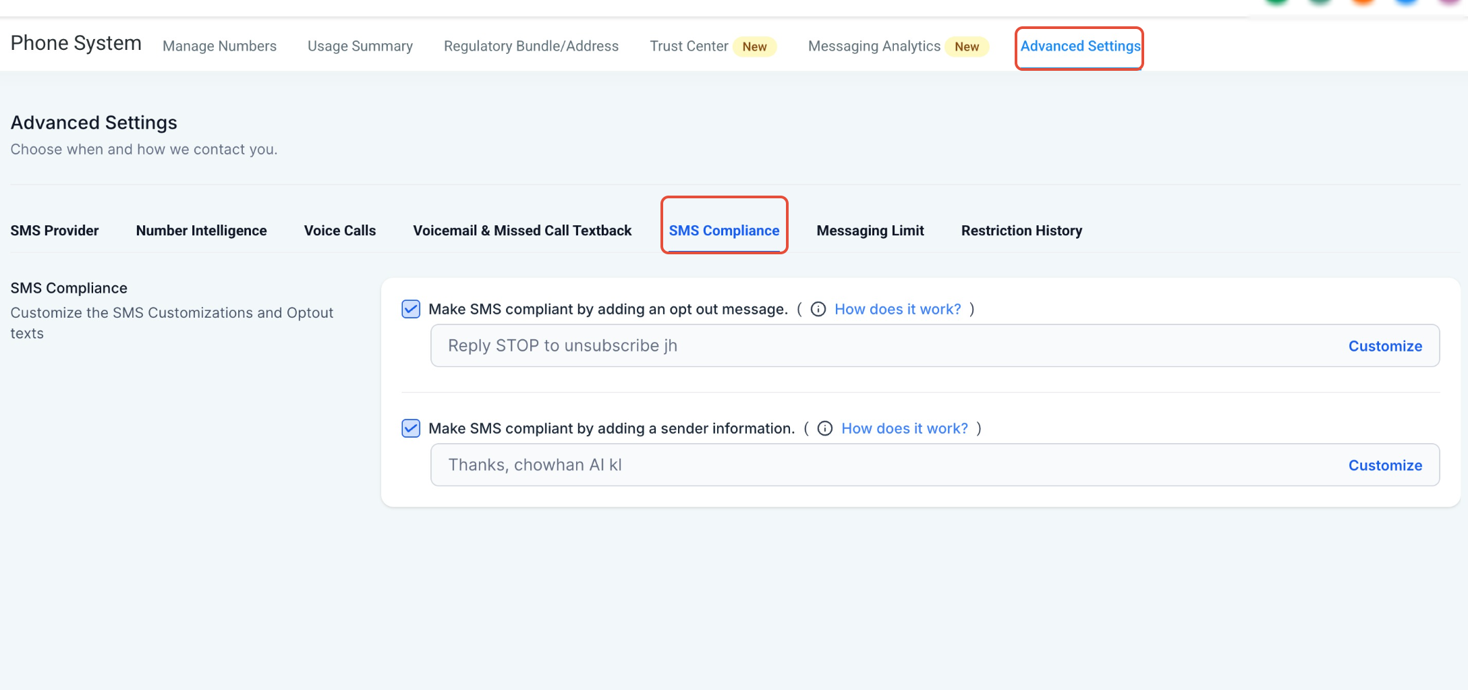Uncheck the opt out message checkbox
This screenshot has height=690, width=1468.
click(411, 309)
